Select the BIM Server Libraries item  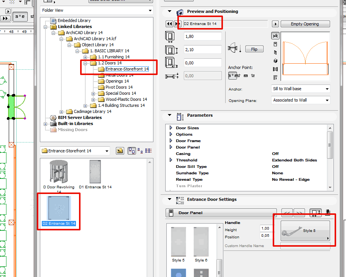(80, 117)
